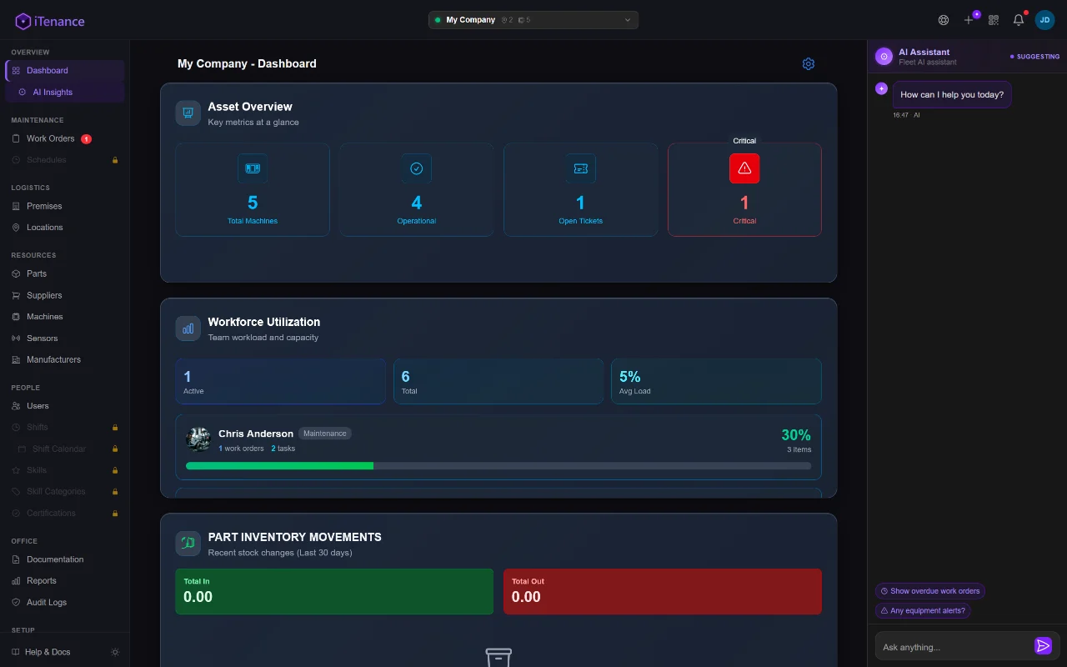Click Chris Anderson's avatar
This screenshot has height=667, width=1067.
tap(198, 439)
